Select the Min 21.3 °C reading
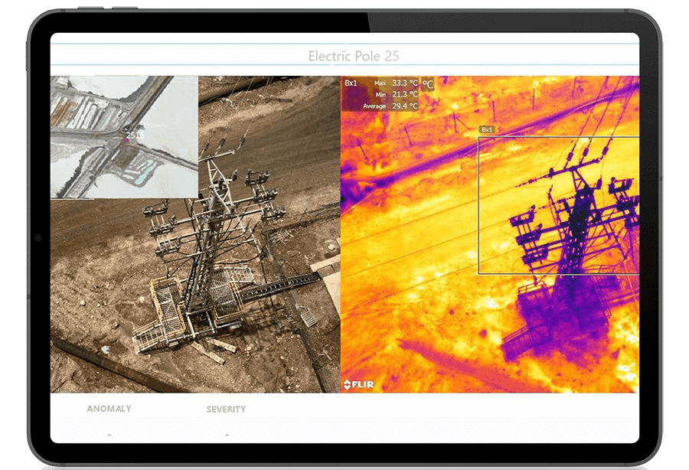 tap(396, 94)
